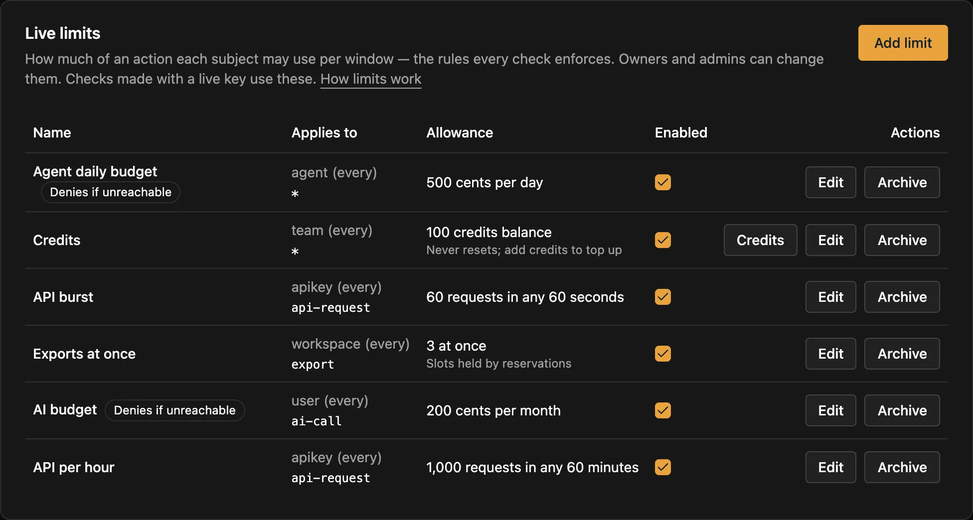Click the workspace (every) applies-to text
This screenshot has height=520, width=973.
click(350, 344)
